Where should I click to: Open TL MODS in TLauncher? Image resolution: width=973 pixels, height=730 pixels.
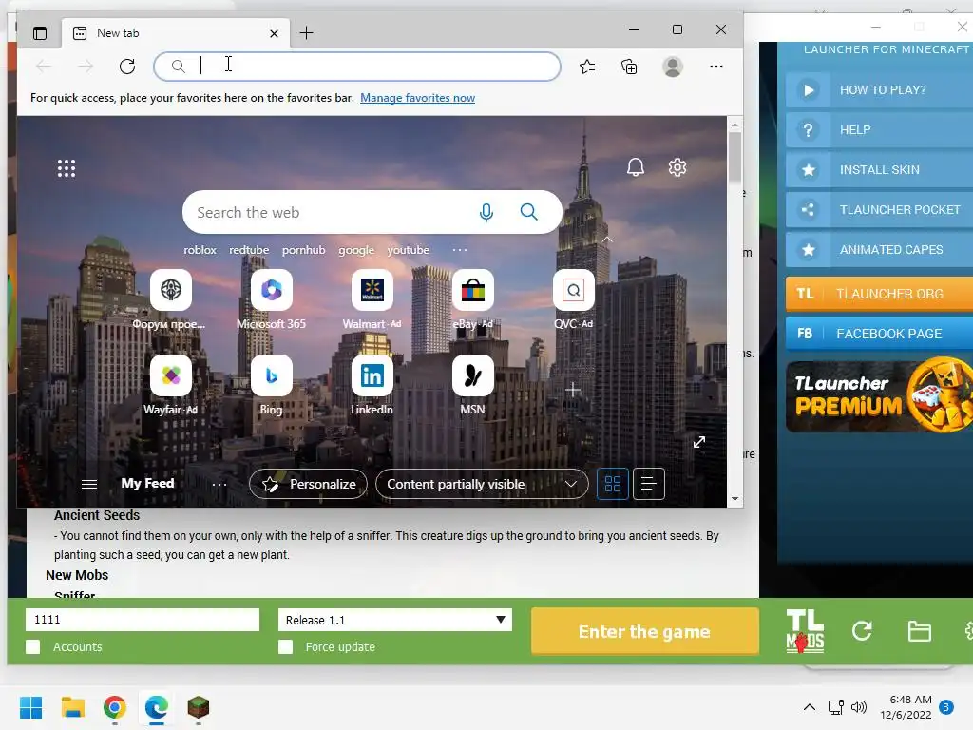805,631
